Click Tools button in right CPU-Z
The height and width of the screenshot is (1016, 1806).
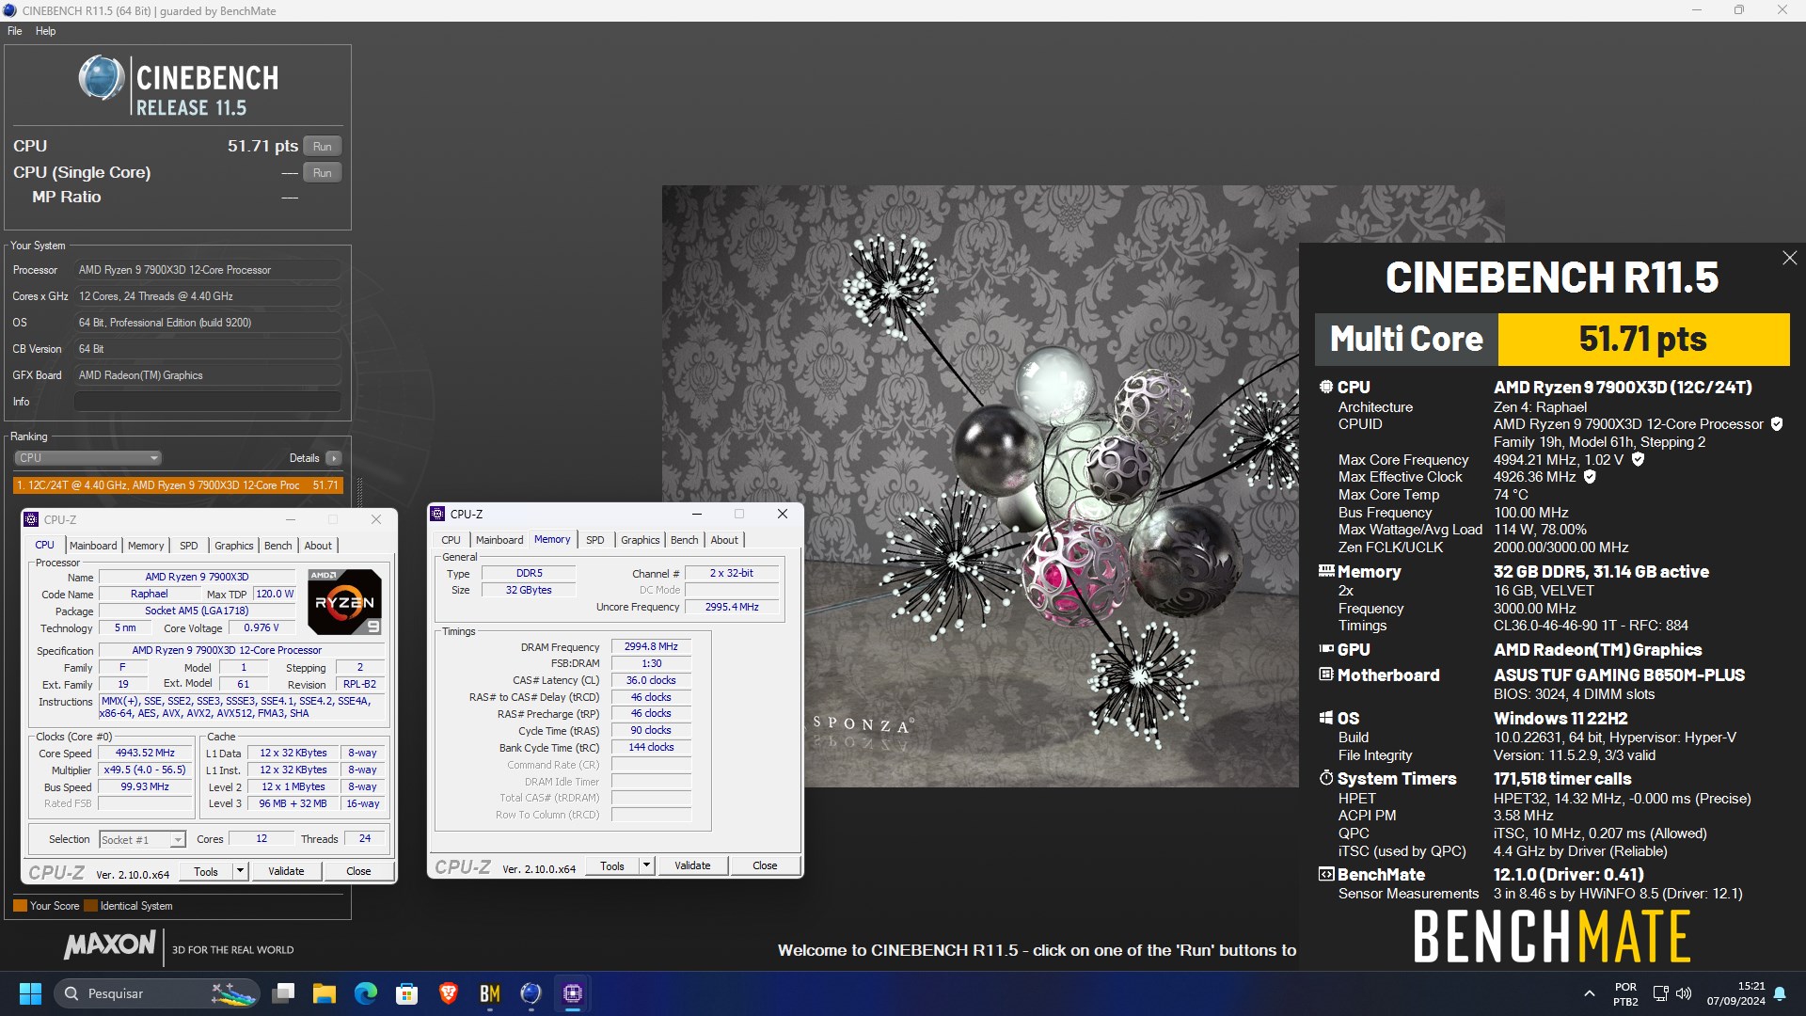[x=612, y=865]
